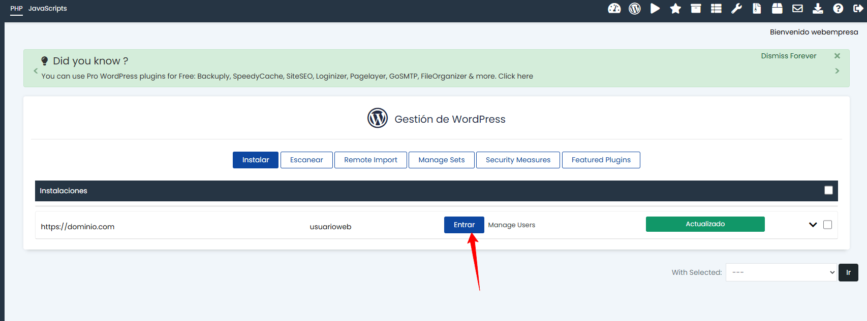Image resolution: width=867 pixels, height=321 pixels.
Task: Select the PHP tab
Action: pos(16,9)
